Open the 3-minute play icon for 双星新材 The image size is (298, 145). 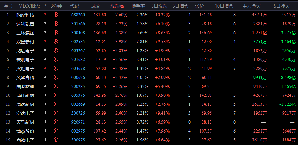(56, 41)
